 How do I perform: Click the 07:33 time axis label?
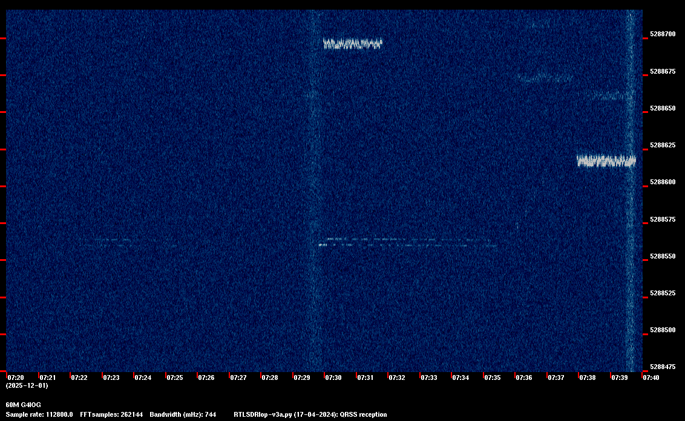pos(429,378)
